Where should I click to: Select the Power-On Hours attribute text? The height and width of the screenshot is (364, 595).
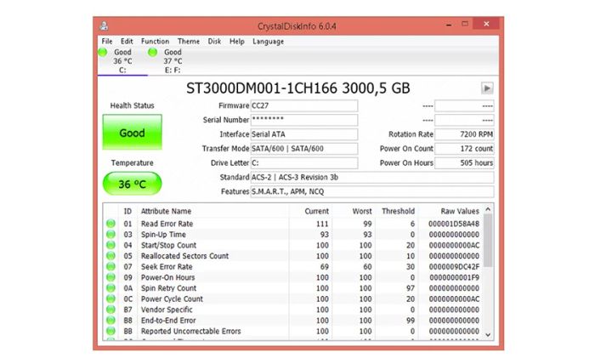point(167,277)
